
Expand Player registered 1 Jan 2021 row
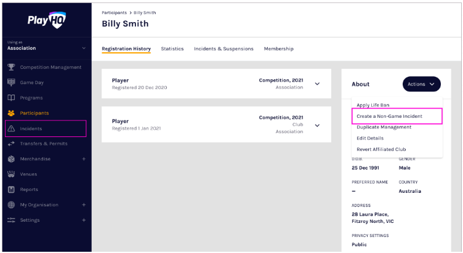pyautogui.click(x=318, y=125)
